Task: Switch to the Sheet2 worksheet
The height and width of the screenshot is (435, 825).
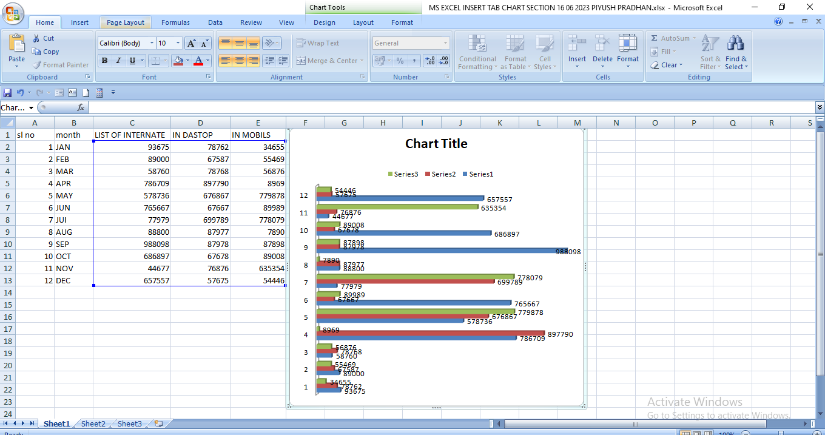Action: coord(93,424)
